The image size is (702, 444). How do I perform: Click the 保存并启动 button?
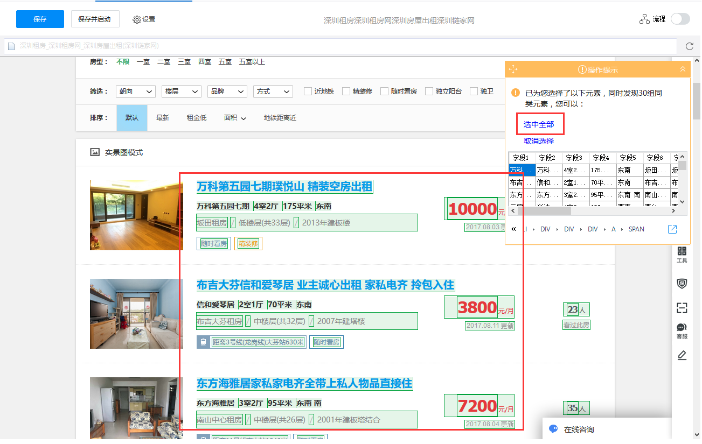tap(95, 19)
